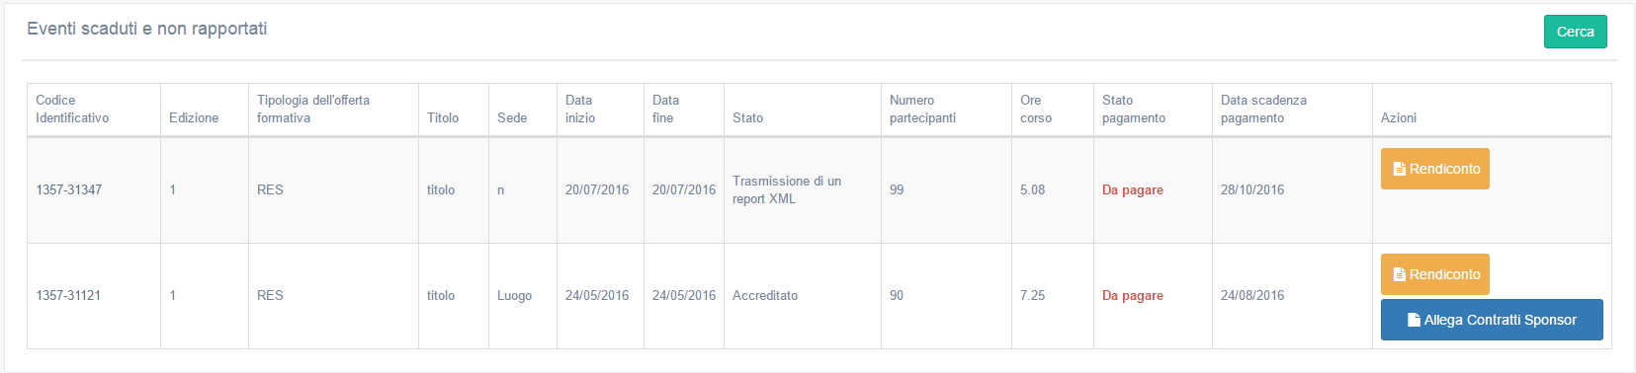Click the Stato pagamento column header
Screen dimensions: 1636x373
coord(1134,109)
